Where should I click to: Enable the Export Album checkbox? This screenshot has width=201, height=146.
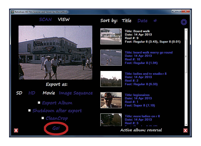(x=39, y=103)
